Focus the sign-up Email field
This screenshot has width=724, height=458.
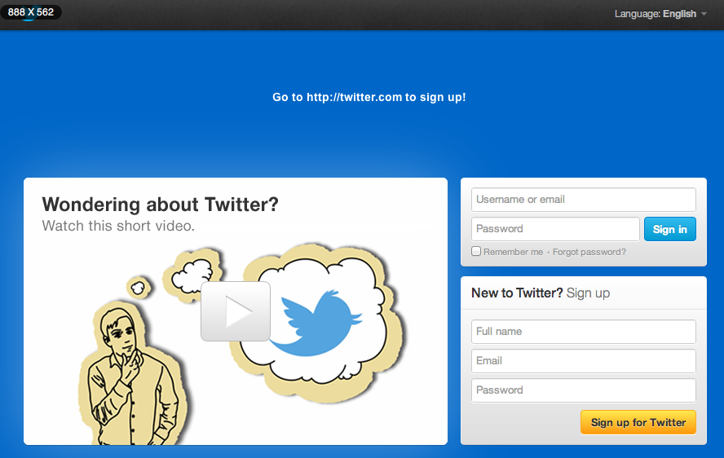[584, 361]
